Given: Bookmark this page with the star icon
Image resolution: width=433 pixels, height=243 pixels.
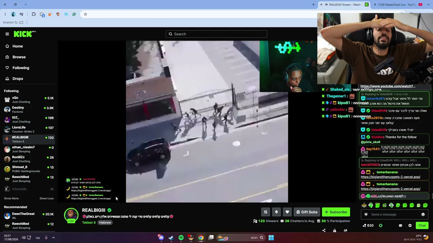Looking at the screenshot, I should point(85,14).
